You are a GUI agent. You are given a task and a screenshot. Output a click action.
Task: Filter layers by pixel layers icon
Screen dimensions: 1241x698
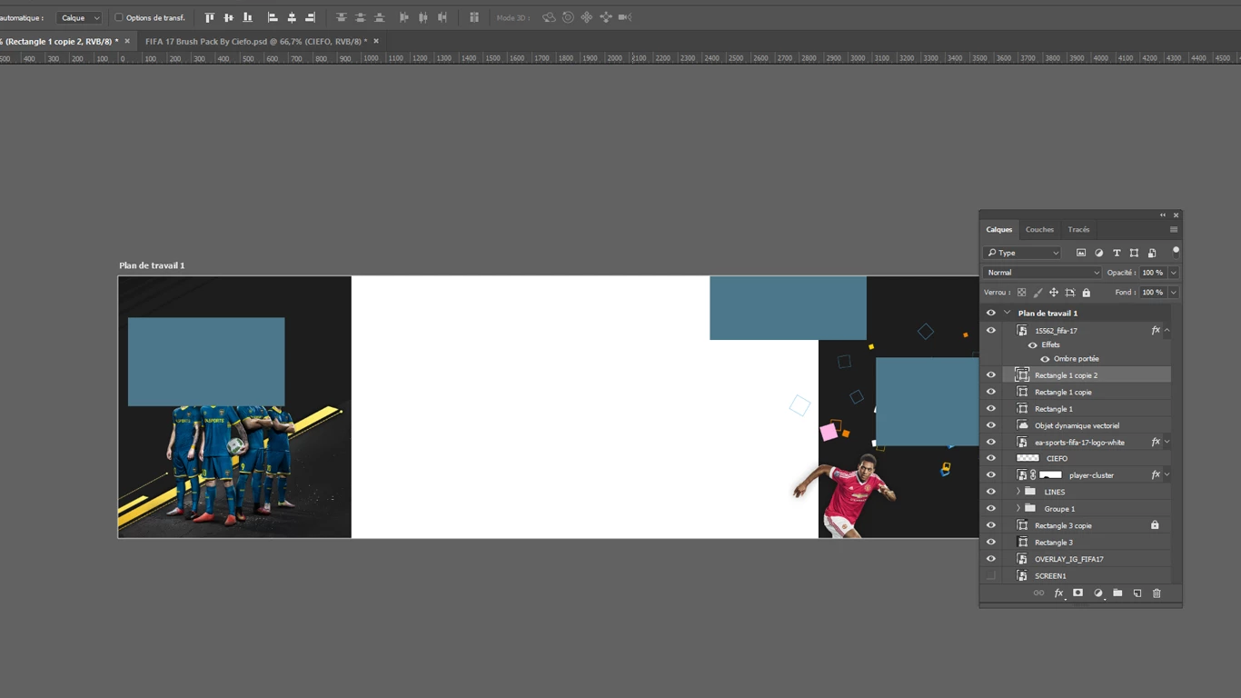pos(1081,253)
